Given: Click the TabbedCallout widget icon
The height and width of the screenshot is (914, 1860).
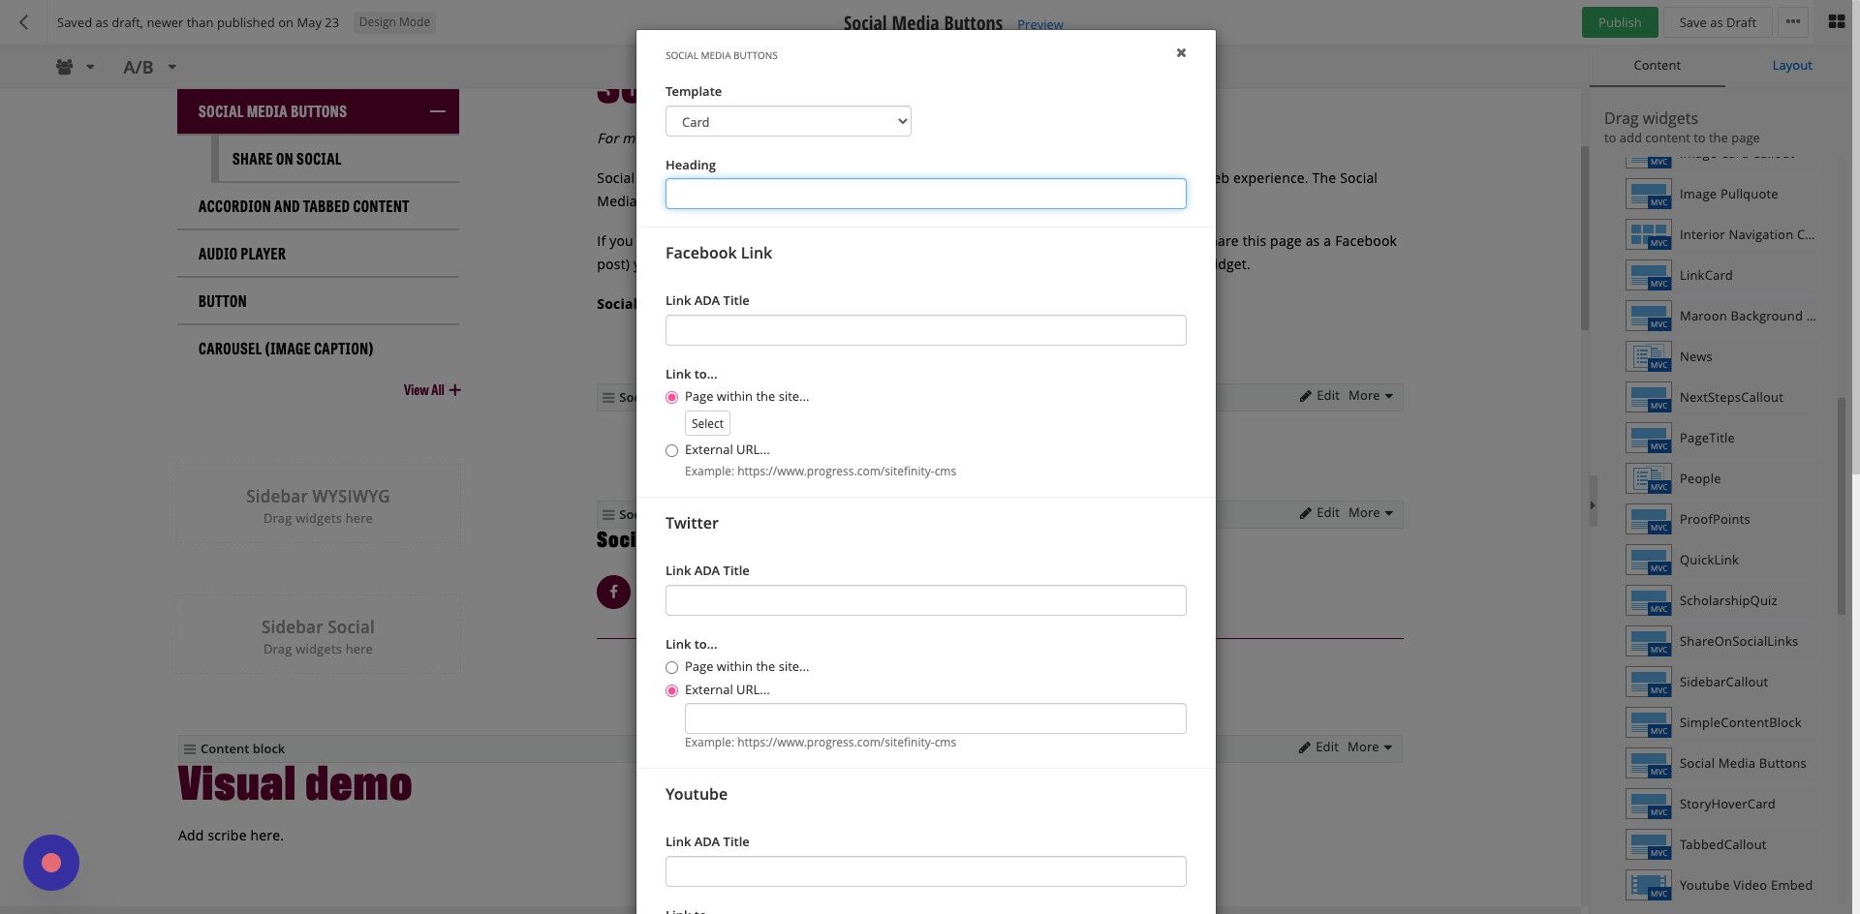Looking at the screenshot, I should (1649, 844).
